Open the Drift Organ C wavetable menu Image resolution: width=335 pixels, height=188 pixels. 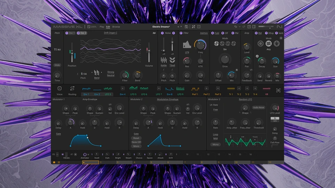111,33
